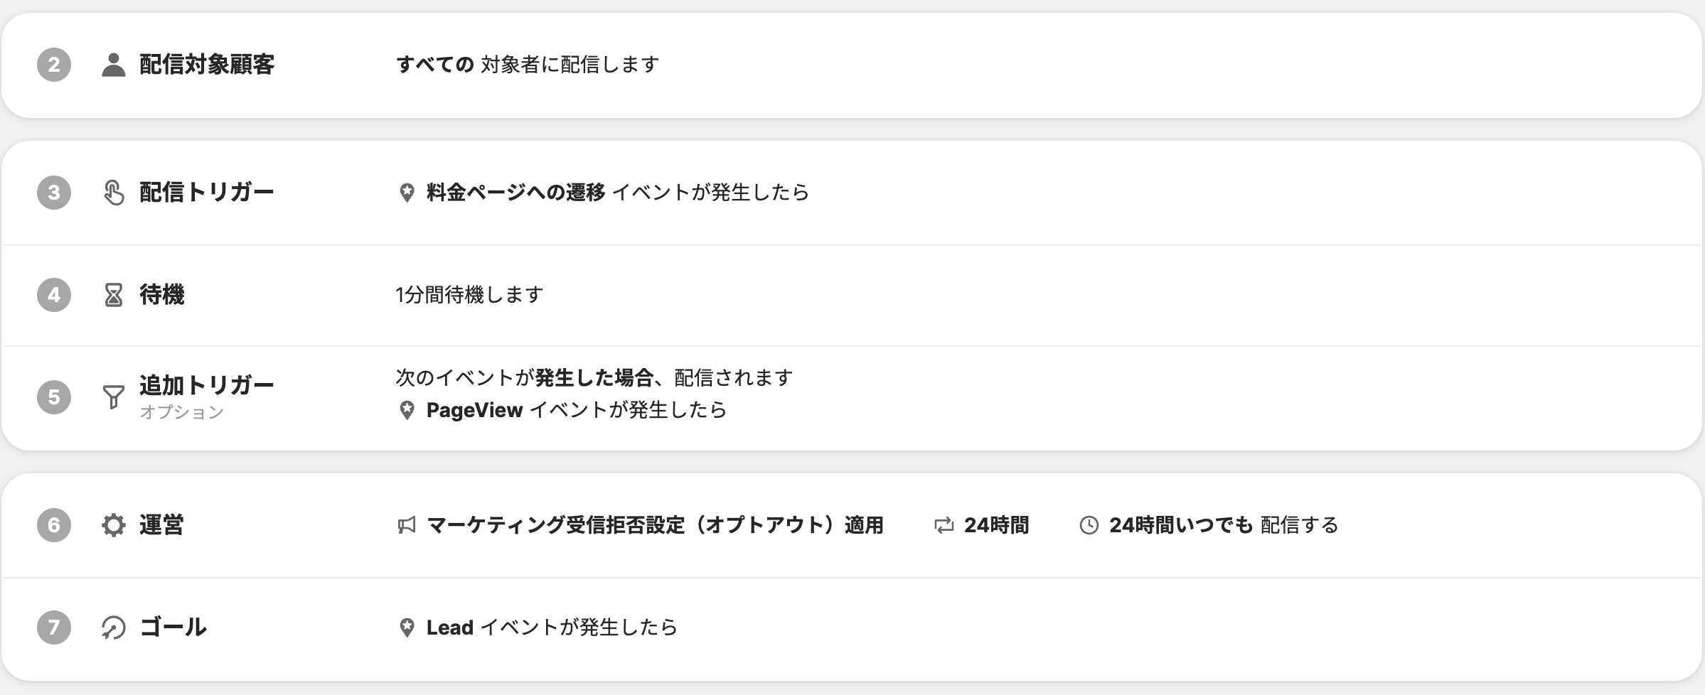Click the pin icon beside PageView
1705x695 pixels.
pos(407,410)
